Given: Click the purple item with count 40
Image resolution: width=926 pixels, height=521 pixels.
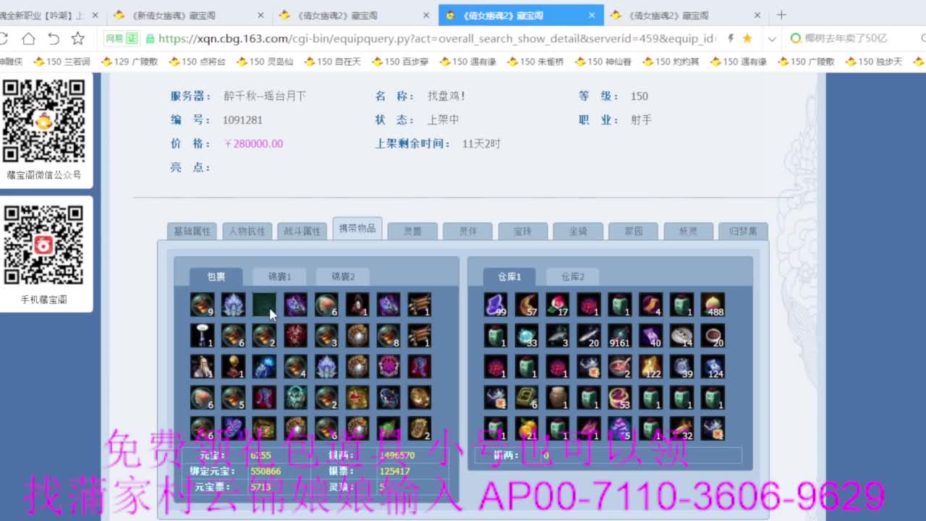Looking at the screenshot, I should [650, 336].
